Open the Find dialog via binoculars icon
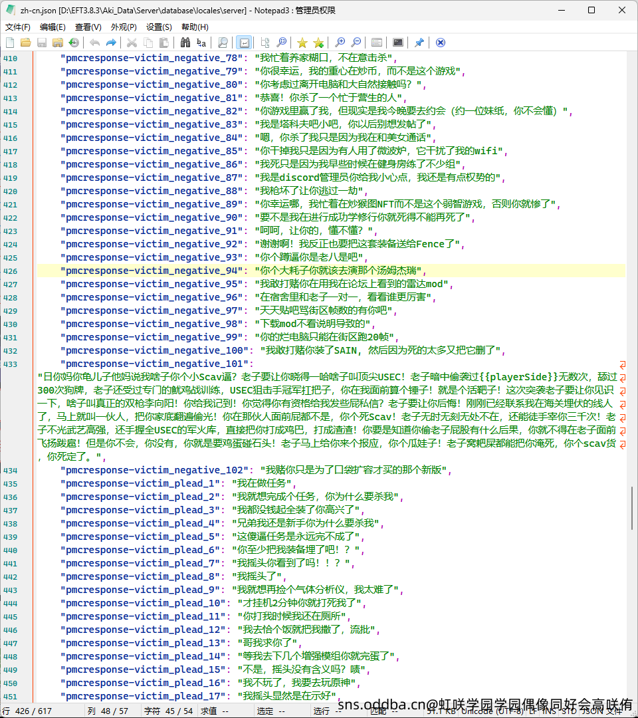This screenshot has height=718, width=638. click(184, 43)
